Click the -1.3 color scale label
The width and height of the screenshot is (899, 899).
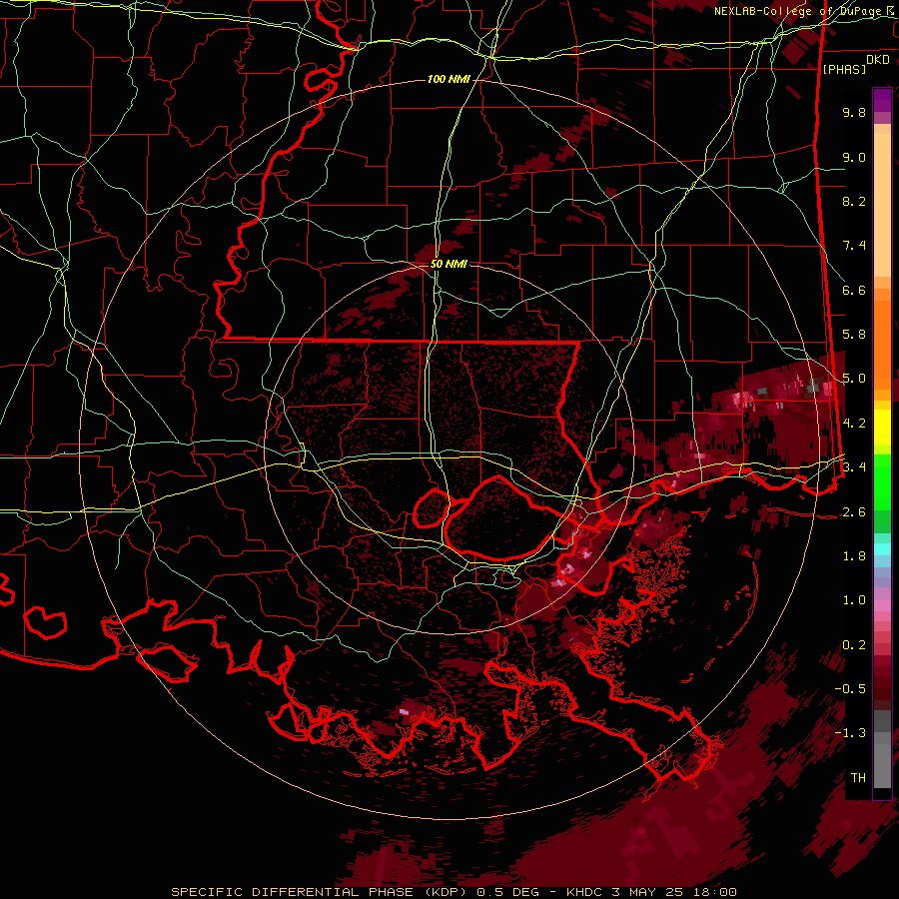tap(850, 733)
